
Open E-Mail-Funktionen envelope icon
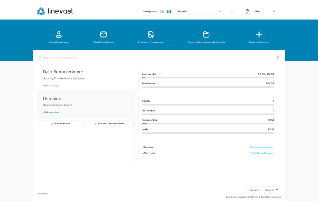click(103, 34)
